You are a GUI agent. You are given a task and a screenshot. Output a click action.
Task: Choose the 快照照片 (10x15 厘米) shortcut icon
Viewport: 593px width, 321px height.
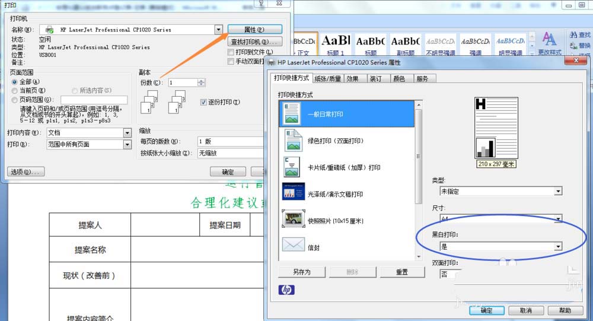[x=293, y=219]
